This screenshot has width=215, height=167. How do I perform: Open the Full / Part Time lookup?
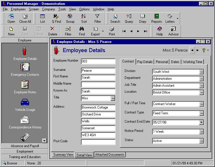(x=202, y=104)
